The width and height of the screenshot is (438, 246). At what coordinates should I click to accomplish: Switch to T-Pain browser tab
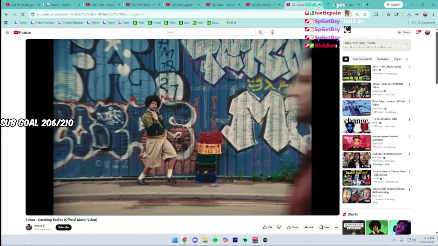tap(102, 5)
